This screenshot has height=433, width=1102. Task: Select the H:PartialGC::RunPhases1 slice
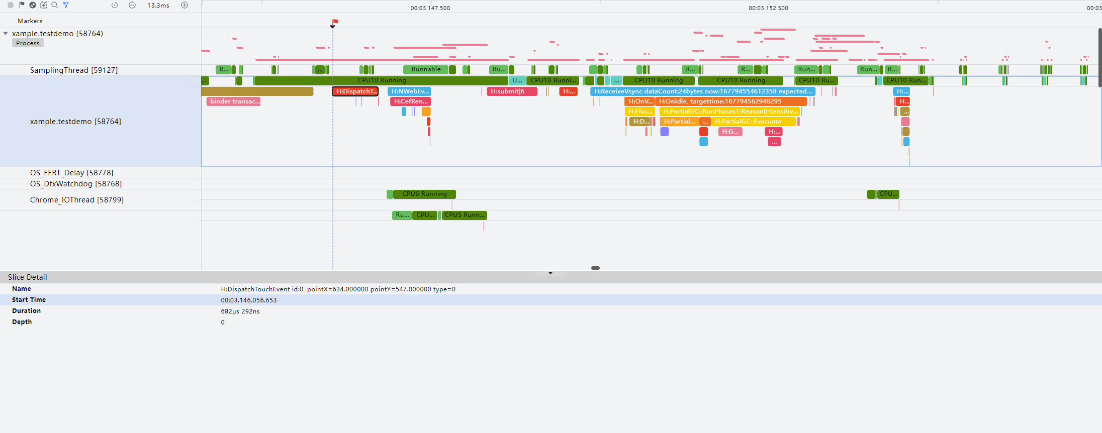(x=729, y=112)
